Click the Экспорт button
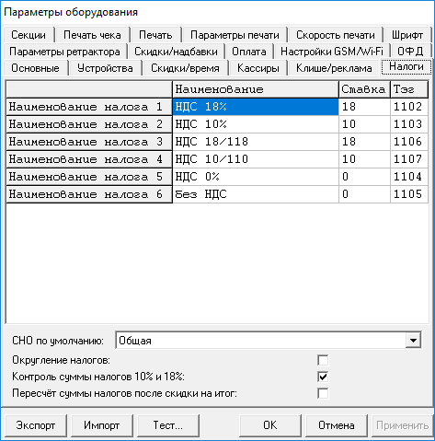Viewport: 435px width, 441px height. point(36,425)
